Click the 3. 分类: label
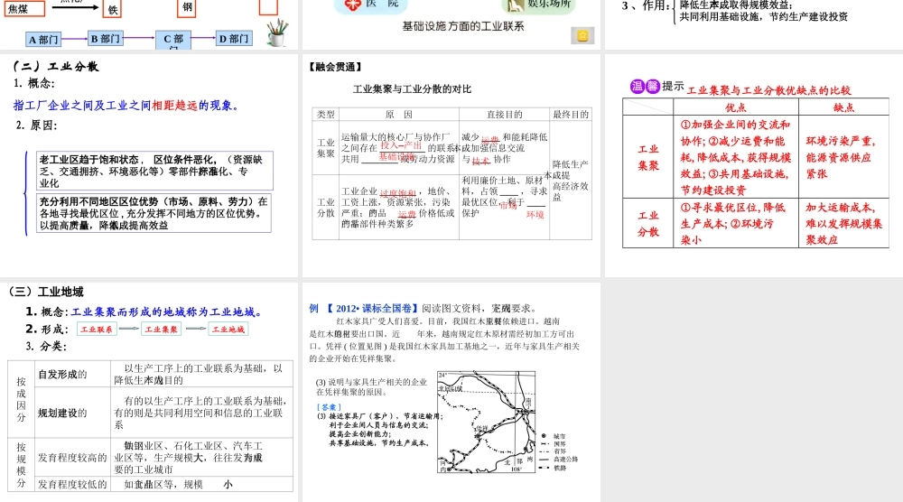 click(x=45, y=347)
